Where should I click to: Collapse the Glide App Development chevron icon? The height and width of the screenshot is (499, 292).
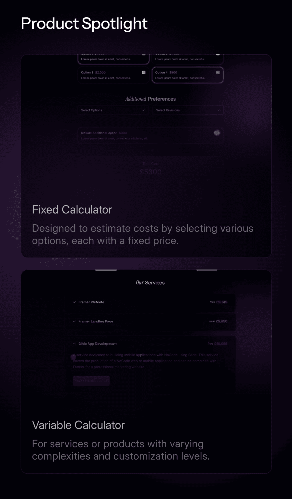coord(74,344)
